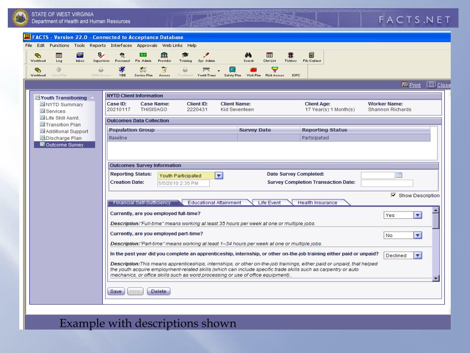Expand the Youth Trans dropdown arrow

coord(219,71)
